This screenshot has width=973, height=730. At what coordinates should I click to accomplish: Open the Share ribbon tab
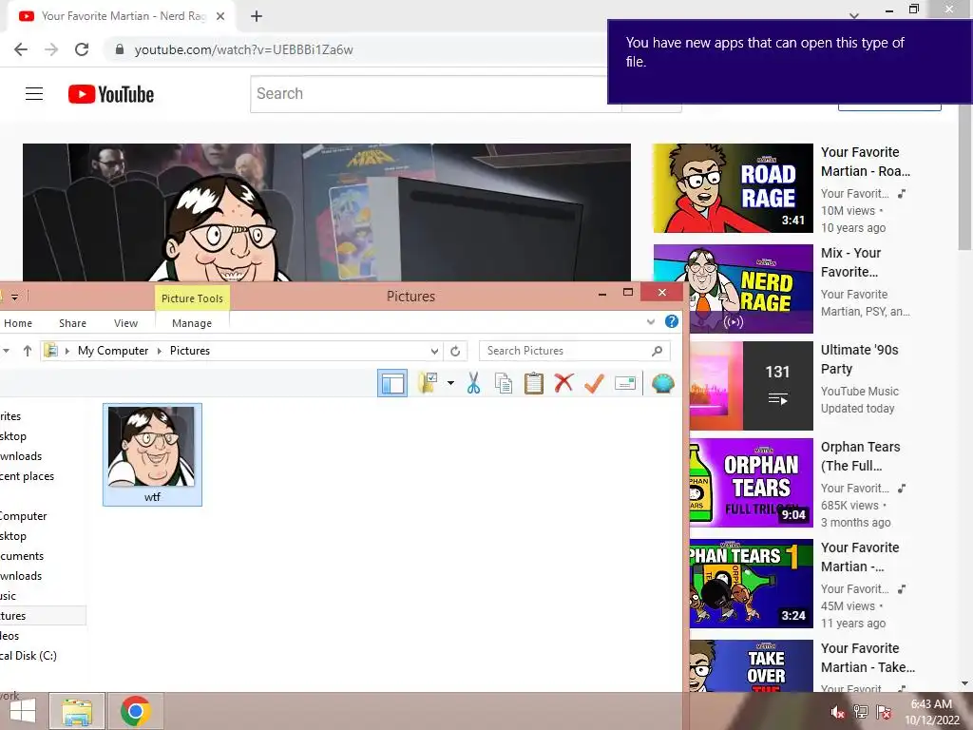coord(72,323)
